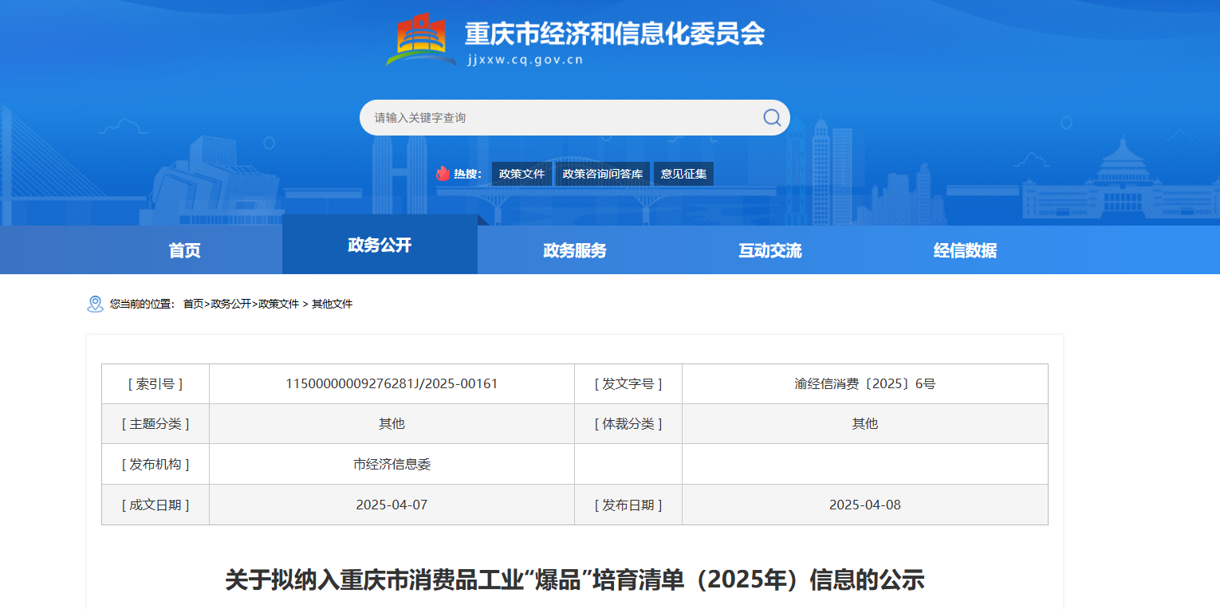
Task: Click 首页 in the breadcrumb path
Action: (x=193, y=304)
